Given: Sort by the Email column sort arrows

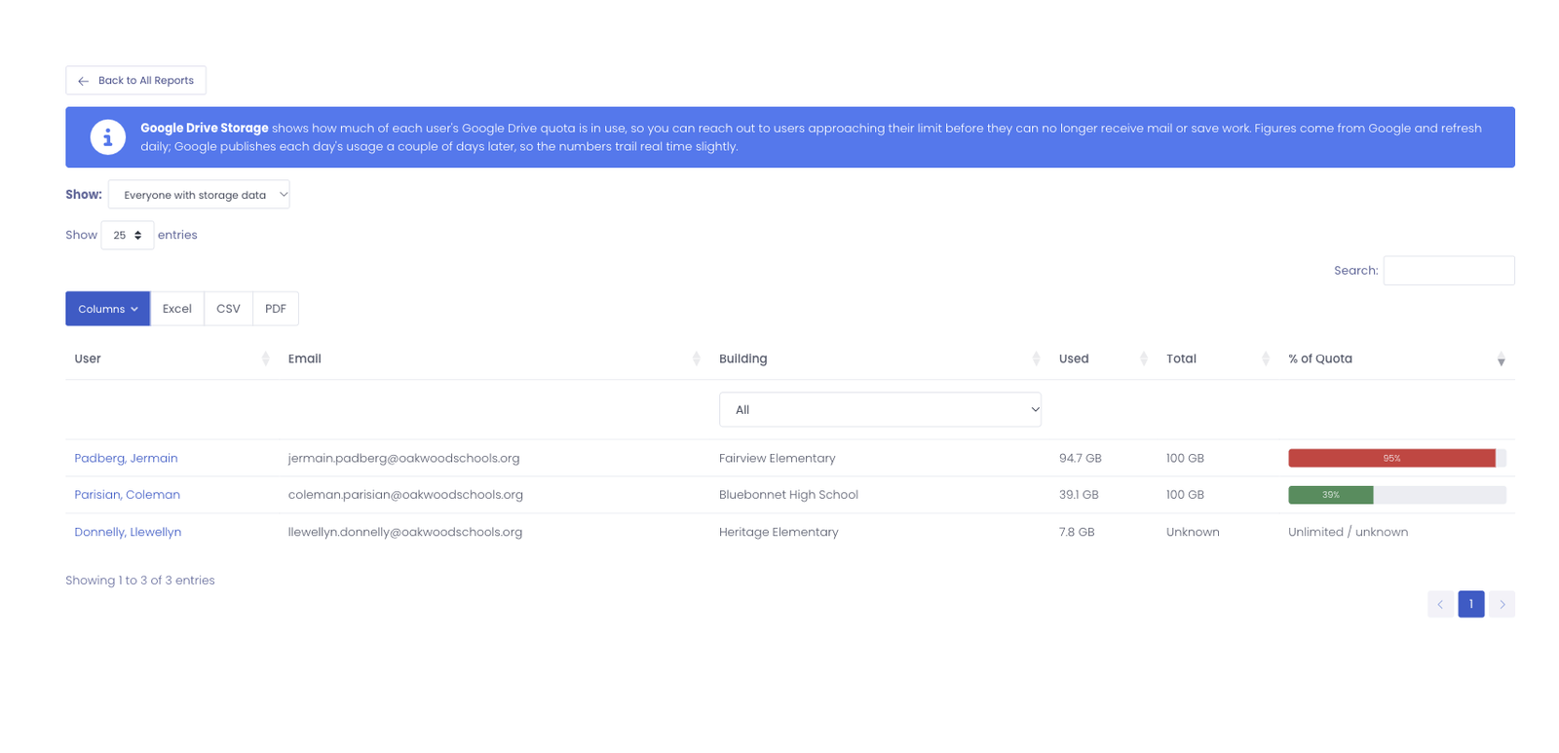Looking at the screenshot, I should 696,359.
